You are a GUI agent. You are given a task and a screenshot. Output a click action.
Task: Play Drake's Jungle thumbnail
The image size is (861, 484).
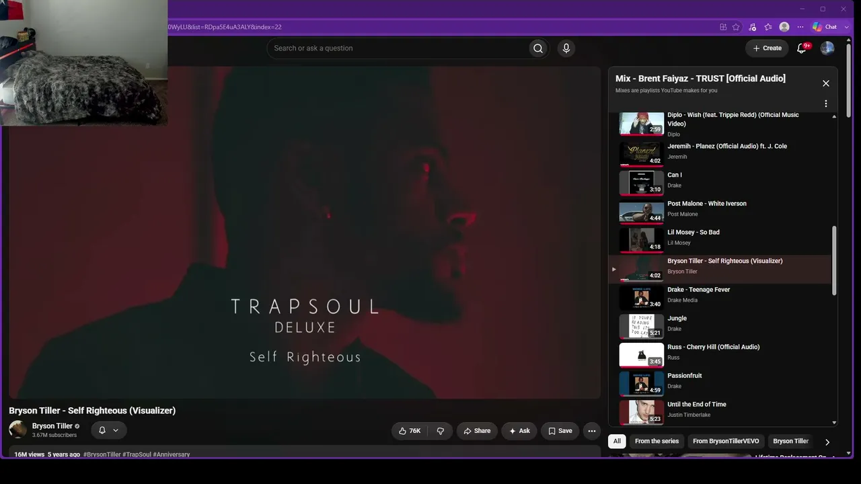[641, 326]
